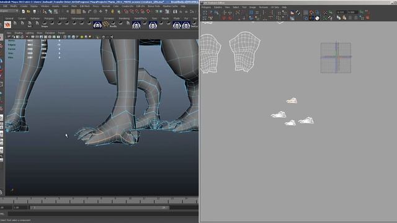
Task: Click the orange-white logo shelf button
Action: click(x=7, y=25)
